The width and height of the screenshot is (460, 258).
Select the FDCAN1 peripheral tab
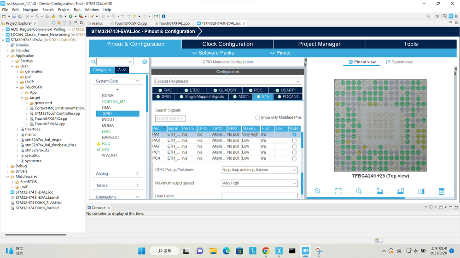[288, 96]
